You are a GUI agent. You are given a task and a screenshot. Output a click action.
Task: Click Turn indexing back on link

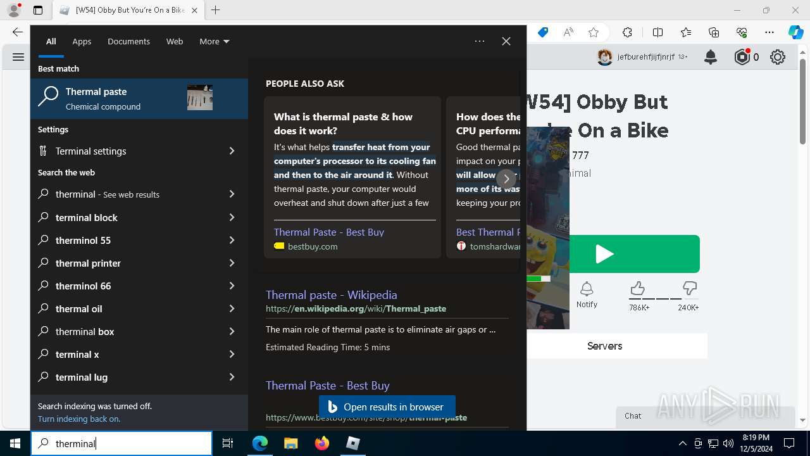[x=79, y=419]
